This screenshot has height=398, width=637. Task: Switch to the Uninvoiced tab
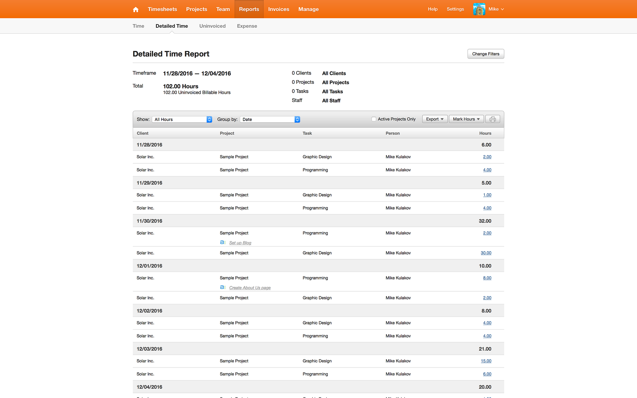212,26
